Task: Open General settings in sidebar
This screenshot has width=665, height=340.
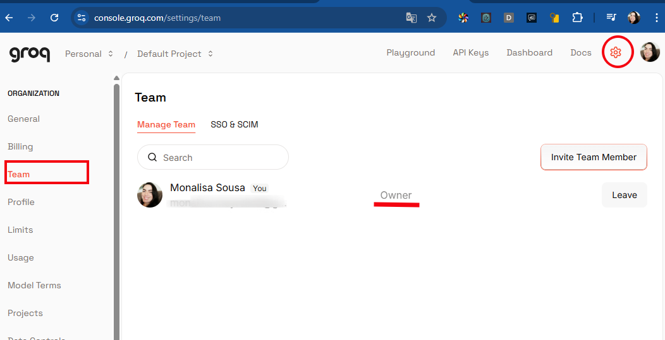Action: point(24,119)
